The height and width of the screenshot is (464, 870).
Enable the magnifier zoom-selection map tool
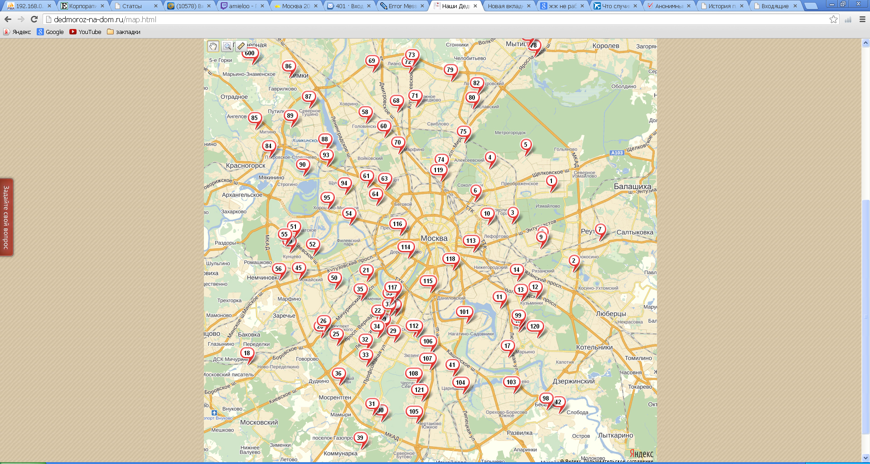(x=227, y=46)
